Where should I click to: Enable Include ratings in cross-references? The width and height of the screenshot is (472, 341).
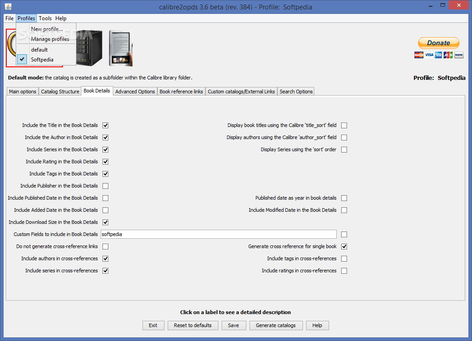[344, 271]
